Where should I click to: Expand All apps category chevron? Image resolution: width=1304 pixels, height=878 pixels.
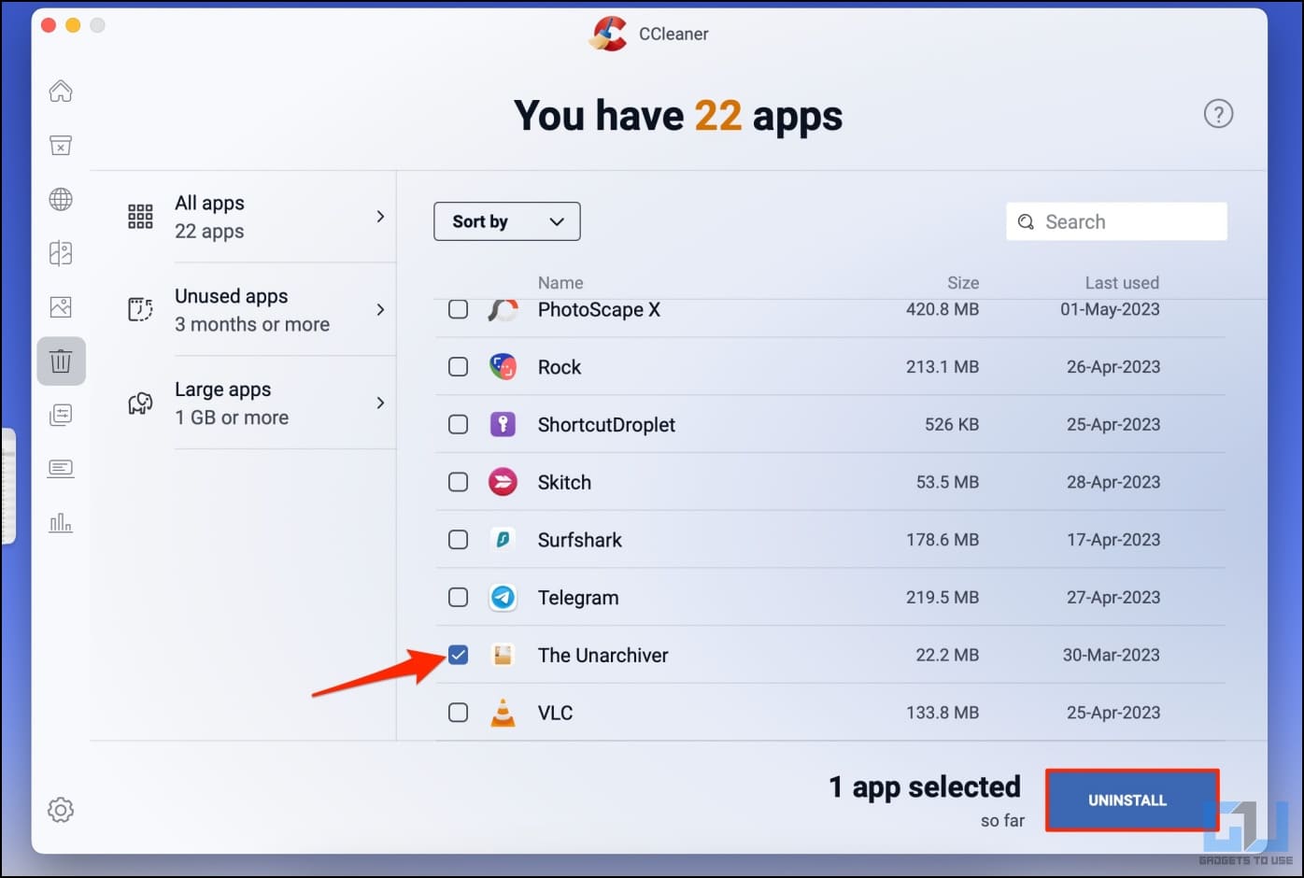[x=380, y=217]
